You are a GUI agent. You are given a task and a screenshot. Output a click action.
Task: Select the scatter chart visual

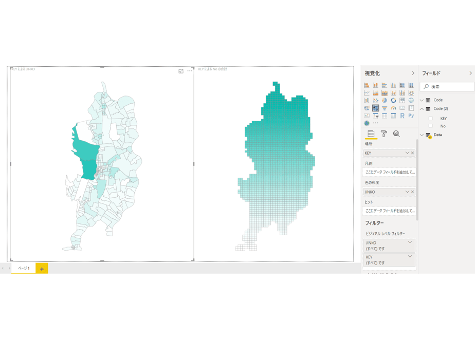tap(375, 100)
